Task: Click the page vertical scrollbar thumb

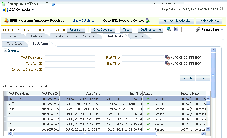Action: [x=213, y=75]
